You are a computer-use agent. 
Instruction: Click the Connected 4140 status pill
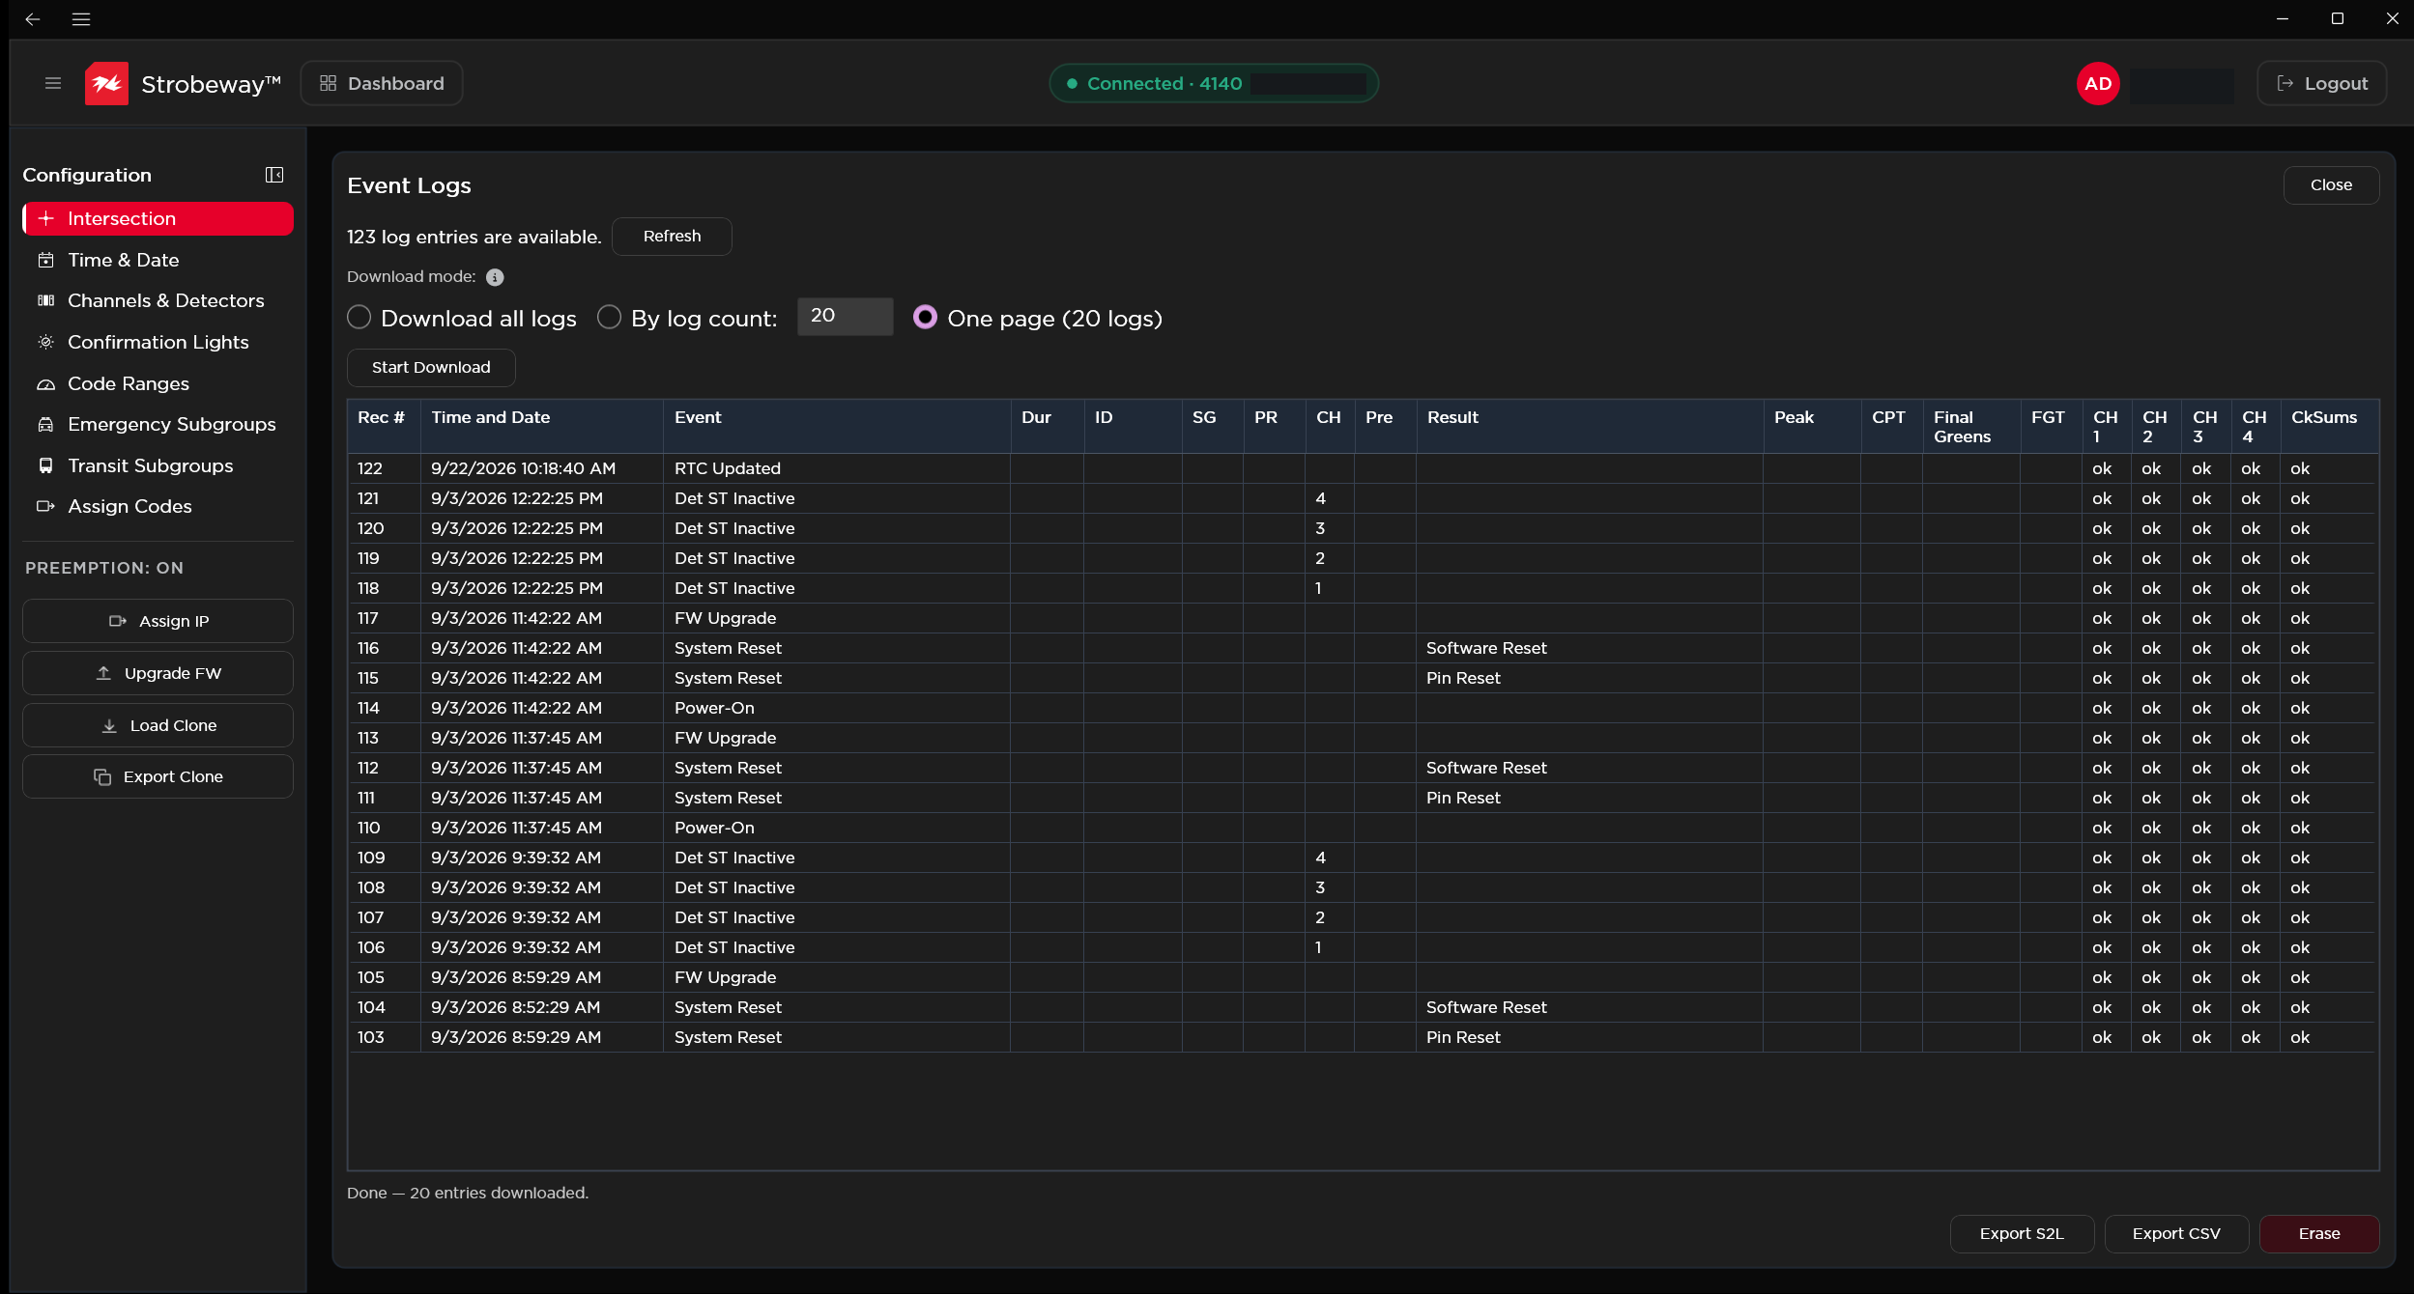[x=1214, y=83]
